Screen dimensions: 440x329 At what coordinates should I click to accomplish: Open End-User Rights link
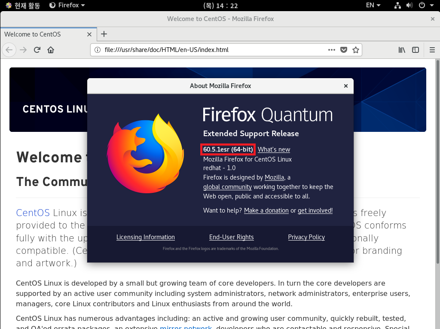coord(232,237)
